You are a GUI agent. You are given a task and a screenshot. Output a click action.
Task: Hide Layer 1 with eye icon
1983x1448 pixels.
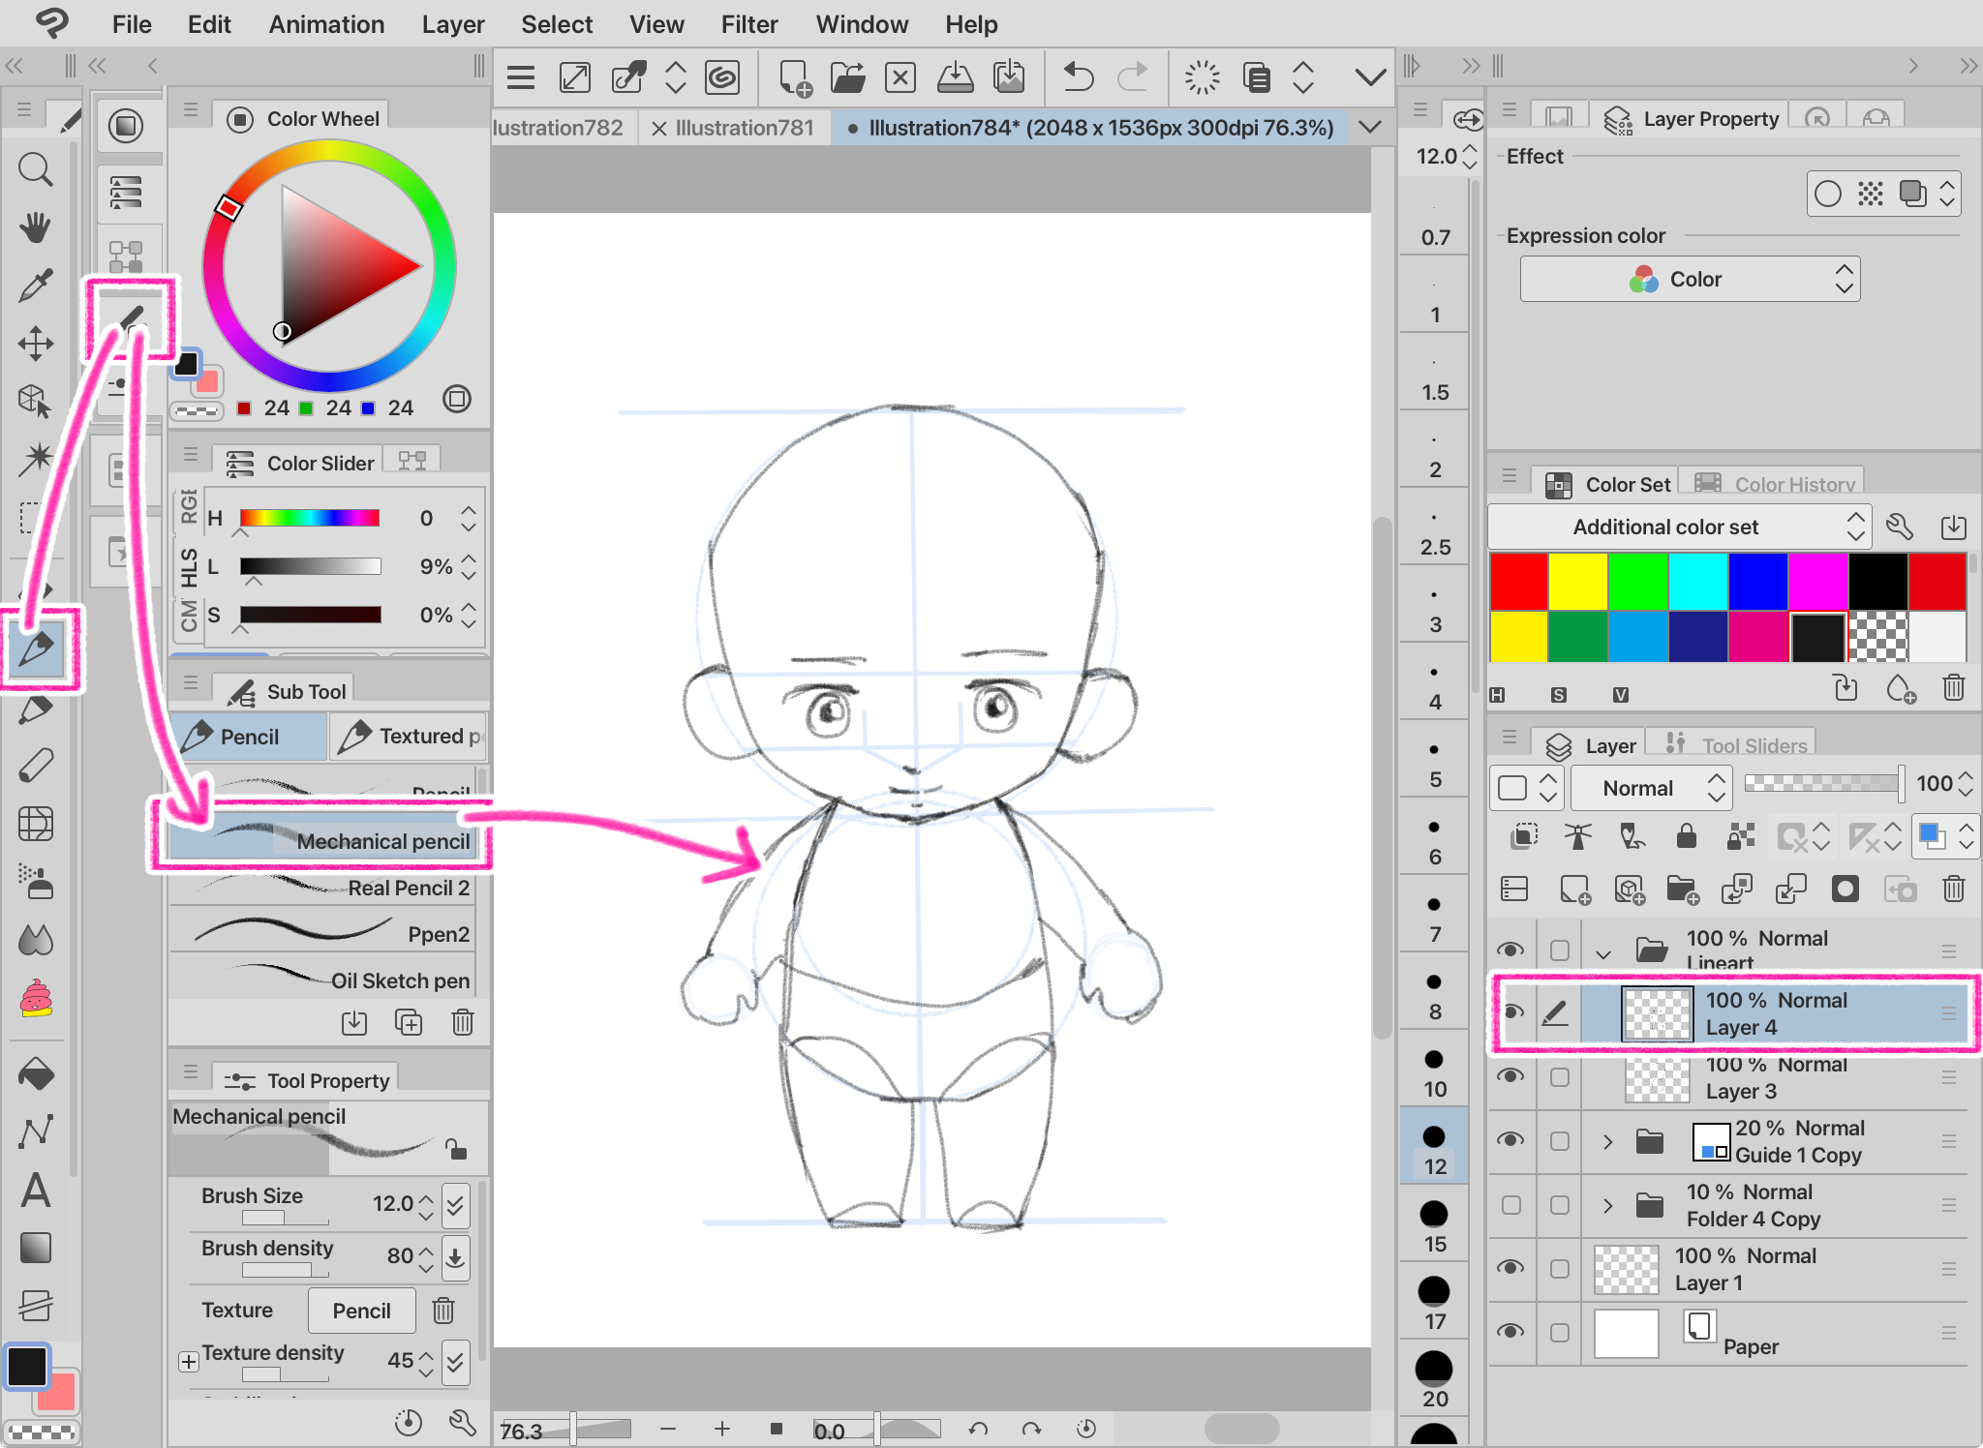point(1510,1269)
